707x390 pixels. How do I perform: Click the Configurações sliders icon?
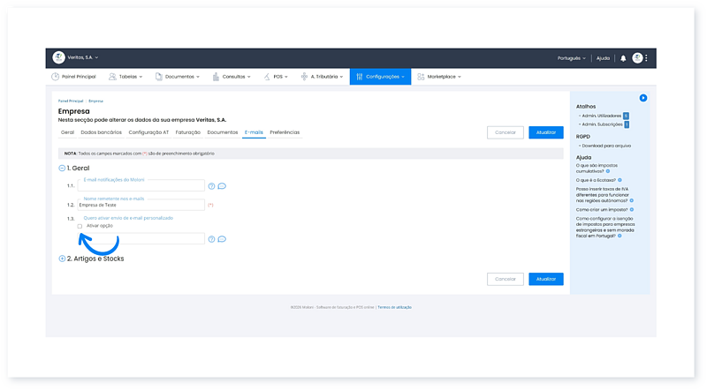[360, 77]
